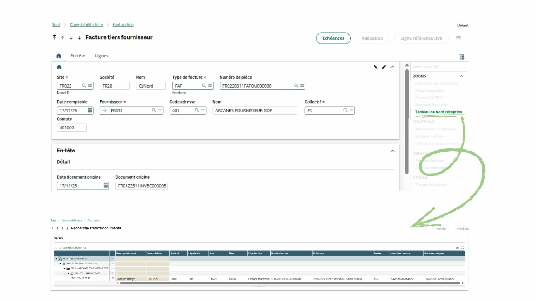The height and width of the screenshot is (301, 536).
Task: Open calendar picker for Date comptable
Action: point(90,110)
